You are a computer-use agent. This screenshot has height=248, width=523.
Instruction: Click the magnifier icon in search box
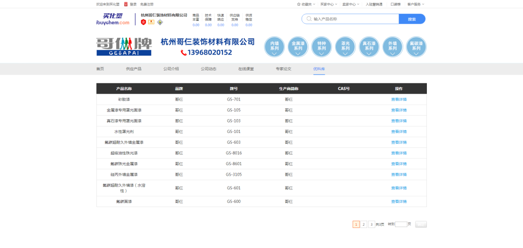(309, 19)
